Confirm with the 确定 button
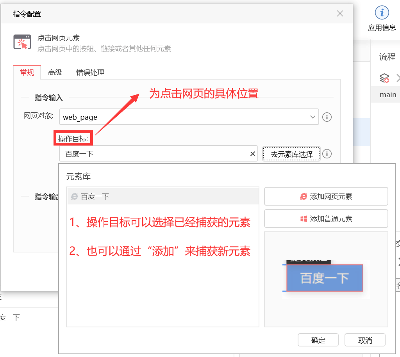This screenshot has width=400, height=357. click(x=318, y=340)
